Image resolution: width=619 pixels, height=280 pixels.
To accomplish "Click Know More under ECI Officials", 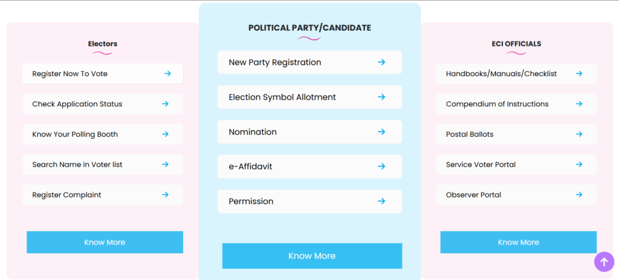I will pyautogui.click(x=518, y=242).
